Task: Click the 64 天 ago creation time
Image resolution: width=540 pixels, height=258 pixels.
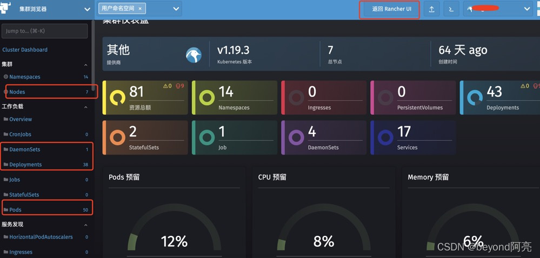Action: click(x=463, y=50)
